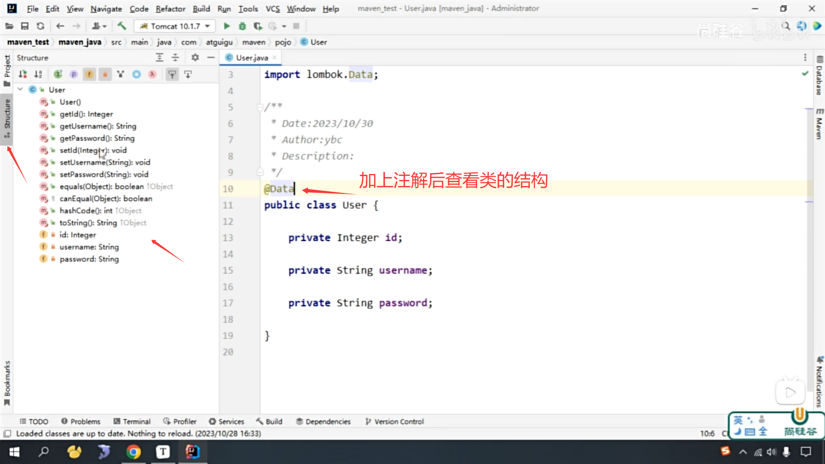Sort structure members alphabetically
Image resolution: width=825 pixels, height=464 pixels.
pos(38,74)
